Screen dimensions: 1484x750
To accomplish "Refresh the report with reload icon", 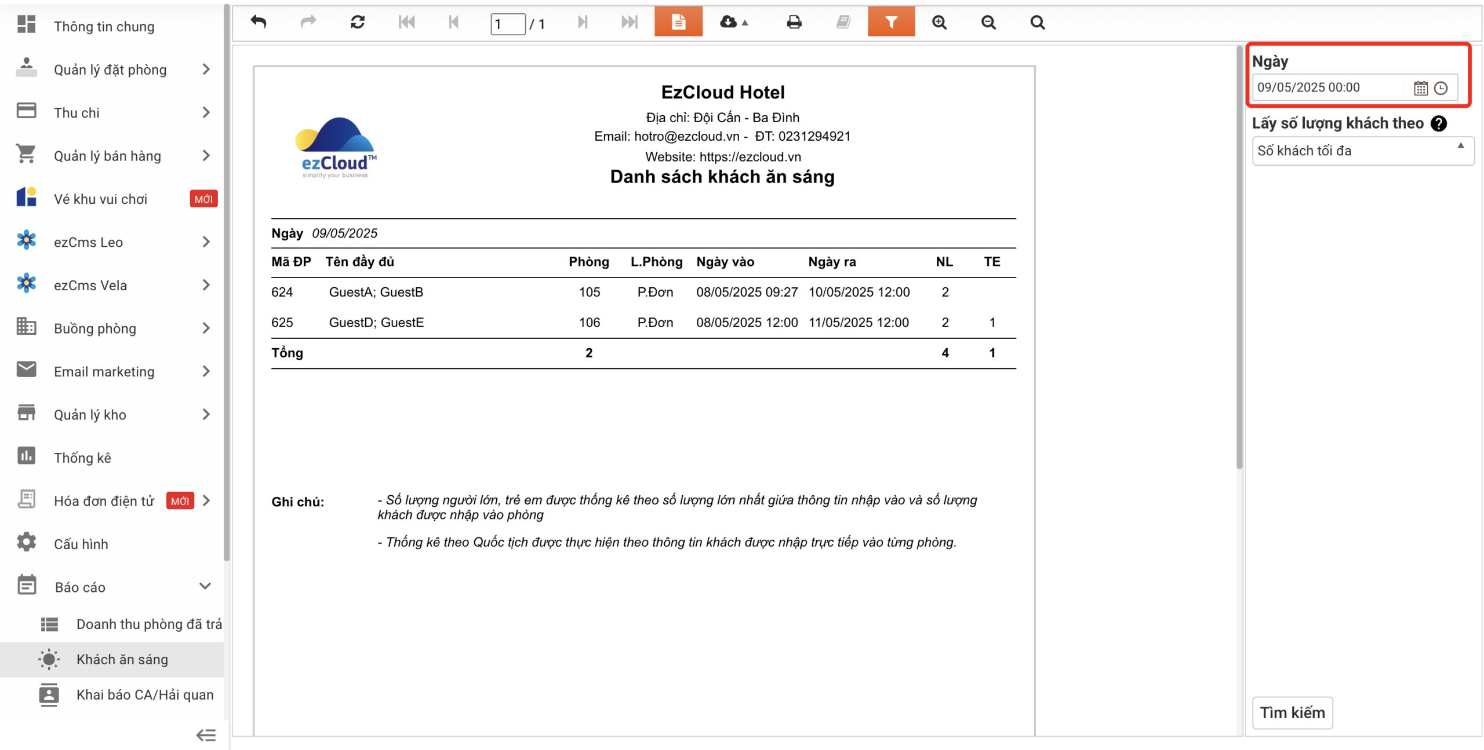I will click(x=358, y=22).
